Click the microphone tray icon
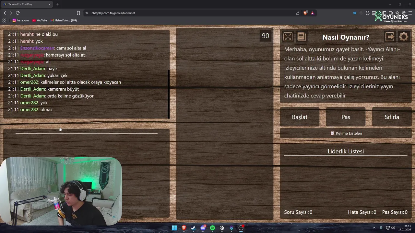The height and width of the screenshot is (233, 415). click(x=381, y=228)
